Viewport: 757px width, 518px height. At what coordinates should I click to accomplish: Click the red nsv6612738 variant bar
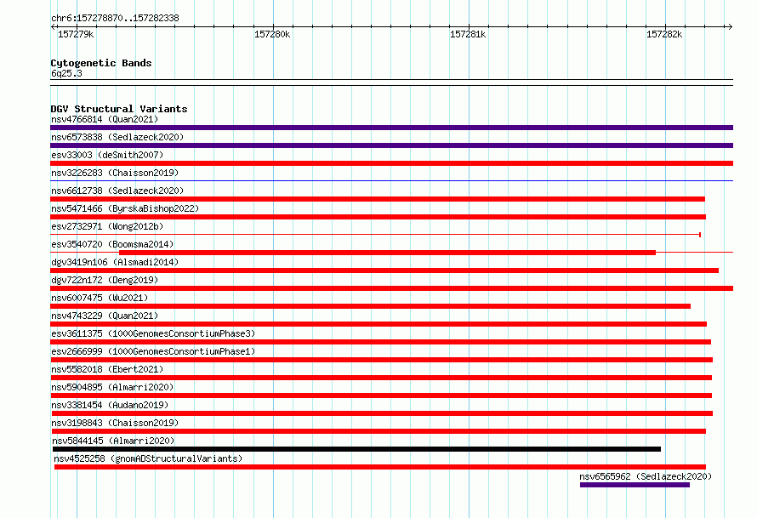click(378, 199)
